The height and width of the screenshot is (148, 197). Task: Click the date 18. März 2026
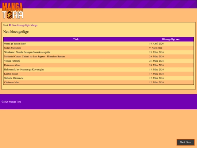click(157, 69)
